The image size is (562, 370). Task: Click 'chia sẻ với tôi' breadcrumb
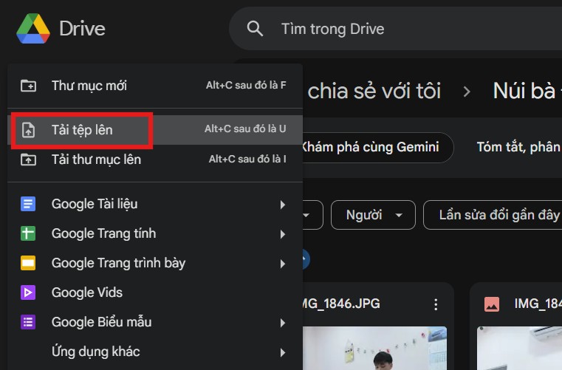point(374,90)
